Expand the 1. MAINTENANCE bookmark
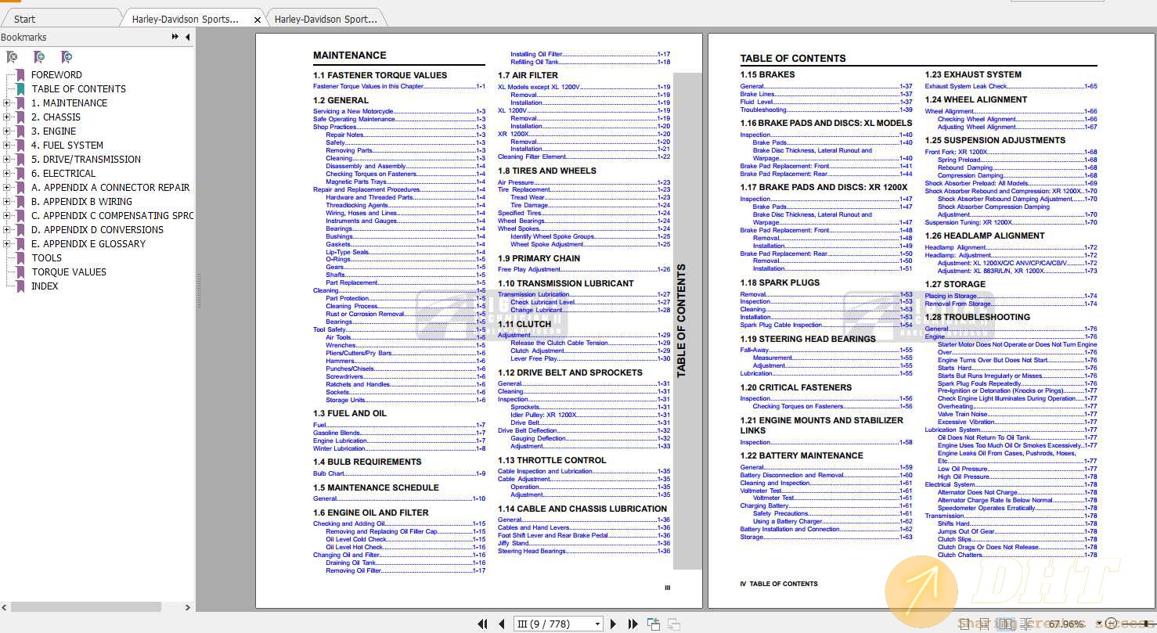 pyautogui.click(x=7, y=103)
